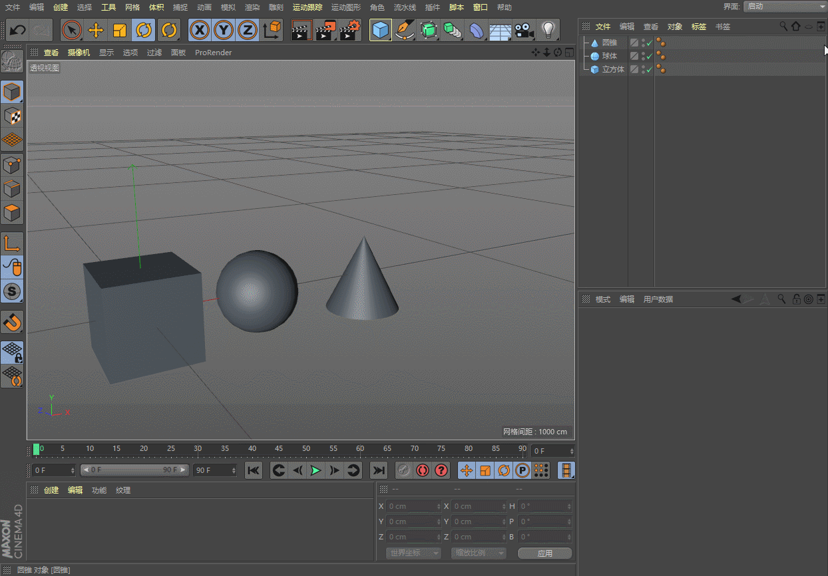This screenshot has width=828, height=576.
Task: Select 圆锥 object in object manager
Action: click(x=610, y=43)
